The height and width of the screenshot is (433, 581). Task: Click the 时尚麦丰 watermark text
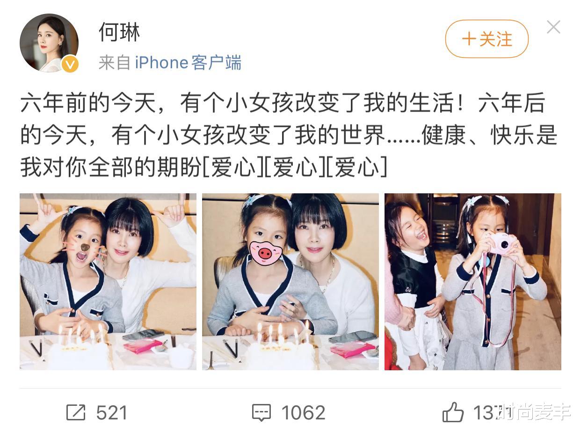point(535,412)
